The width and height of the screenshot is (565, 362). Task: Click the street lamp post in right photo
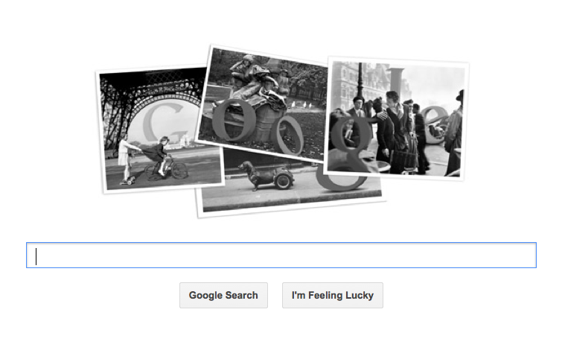point(360,81)
